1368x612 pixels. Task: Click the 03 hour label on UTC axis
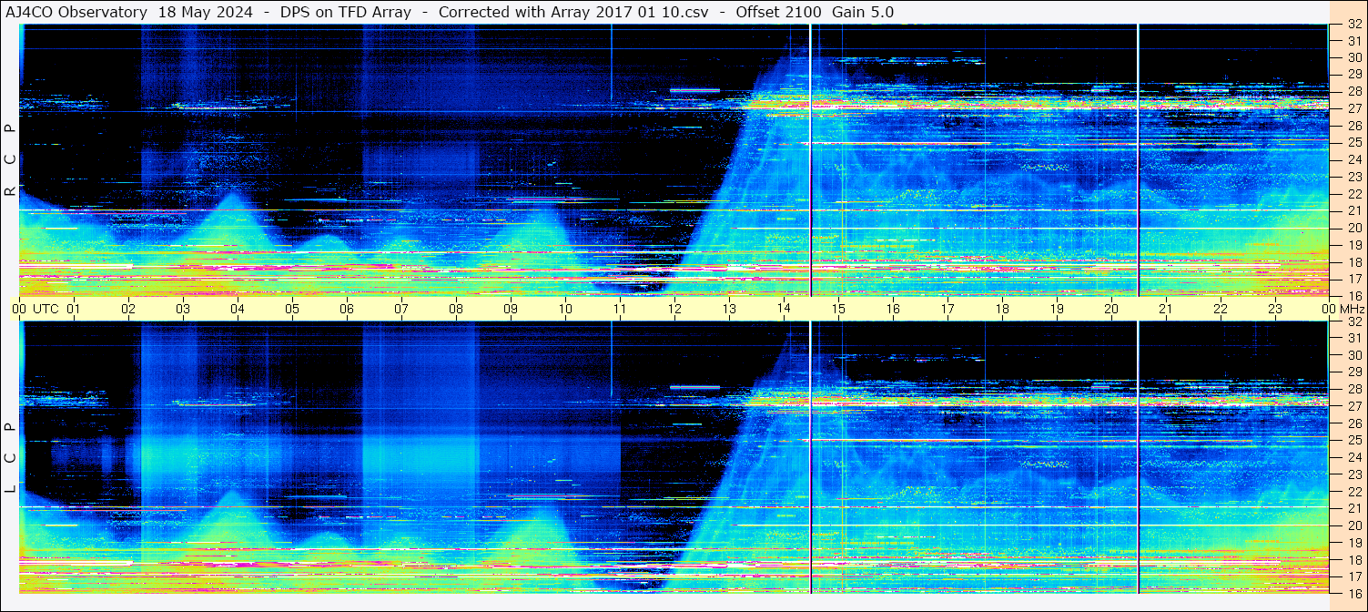click(x=183, y=309)
